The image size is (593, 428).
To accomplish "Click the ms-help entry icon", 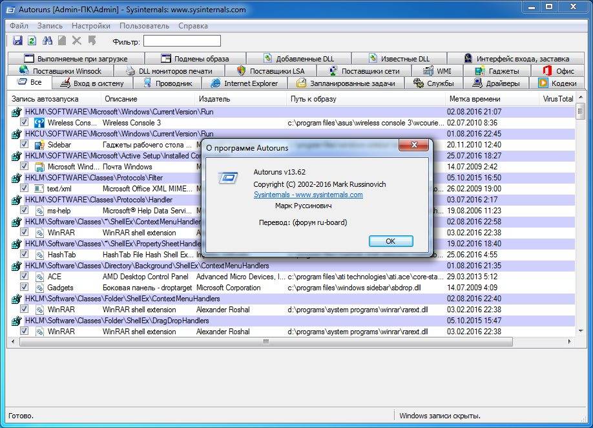I will tap(39, 211).
